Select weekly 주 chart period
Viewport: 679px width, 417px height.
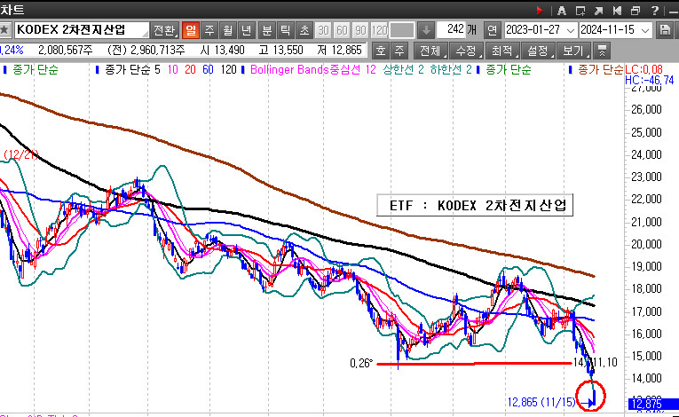[x=209, y=30]
